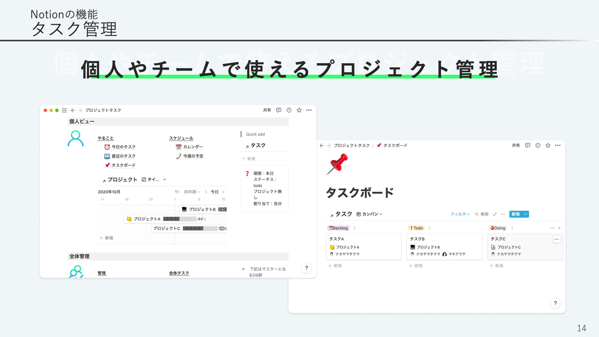This screenshot has height=337, width=599.
Task: Click the フィルター button
Action: [460, 214]
